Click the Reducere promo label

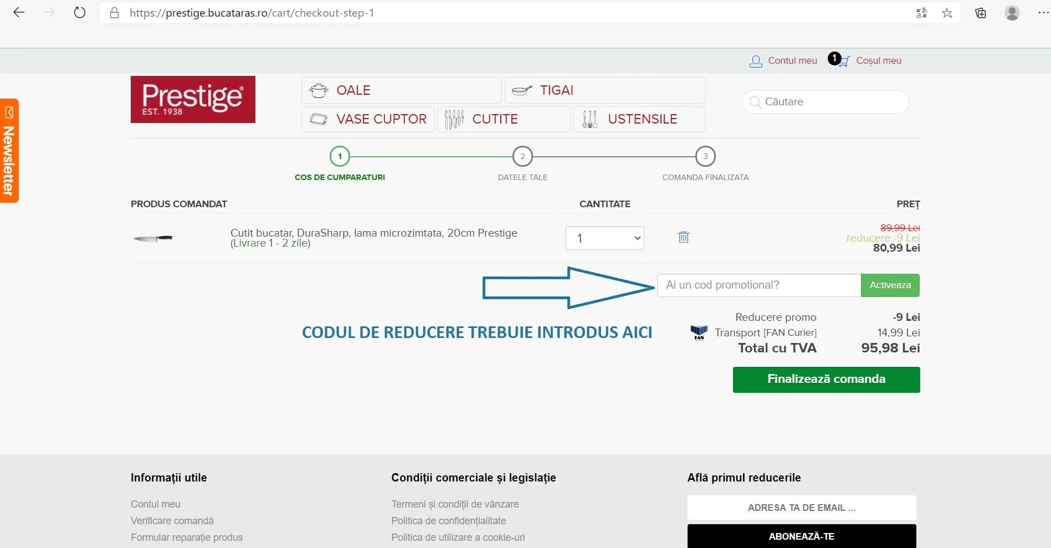click(x=776, y=317)
